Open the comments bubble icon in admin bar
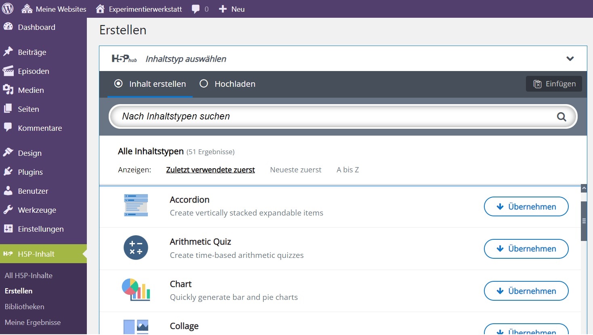The height and width of the screenshot is (335, 593). (196, 9)
